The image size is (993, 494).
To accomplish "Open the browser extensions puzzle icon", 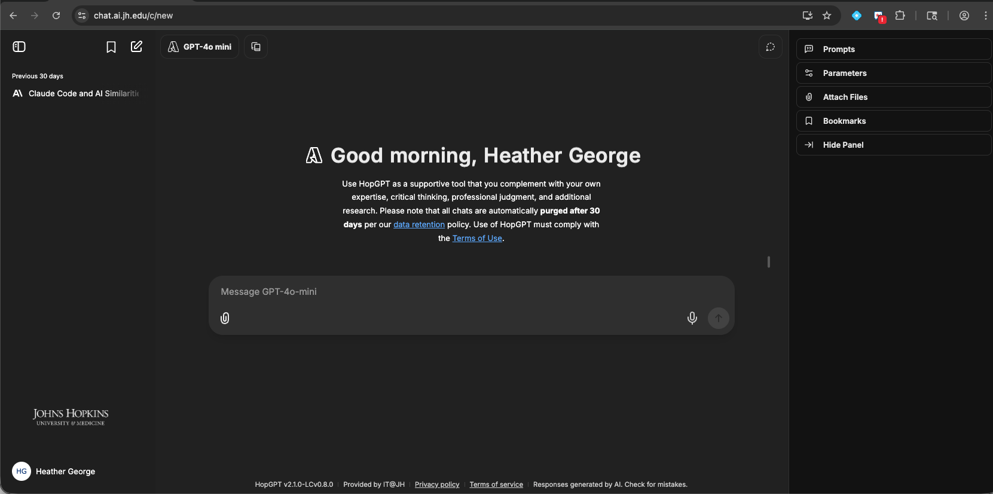I will click(x=900, y=16).
